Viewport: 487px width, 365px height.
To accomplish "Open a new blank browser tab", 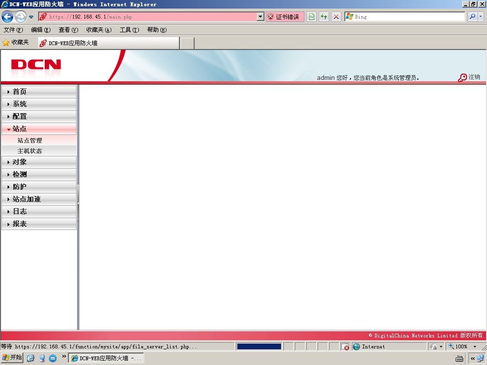I will pos(187,43).
